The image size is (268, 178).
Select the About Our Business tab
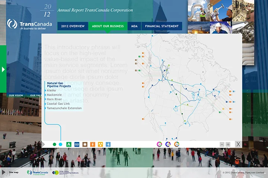tap(108, 26)
